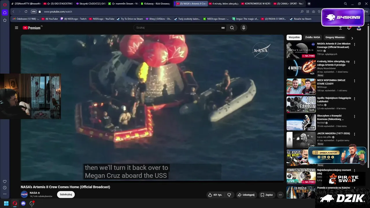This screenshot has height=208, width=370.
Task: Open more options for Apollo video
Action: tap(354, 99)
